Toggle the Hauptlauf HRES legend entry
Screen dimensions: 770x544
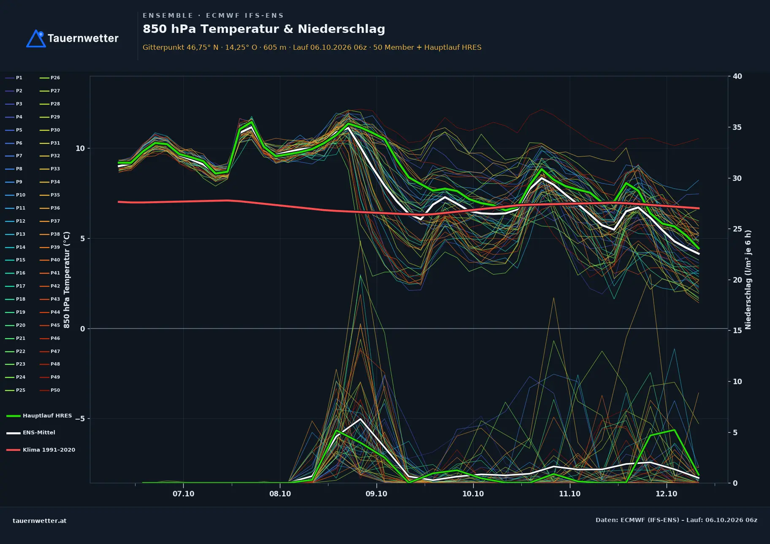(39, 416)
